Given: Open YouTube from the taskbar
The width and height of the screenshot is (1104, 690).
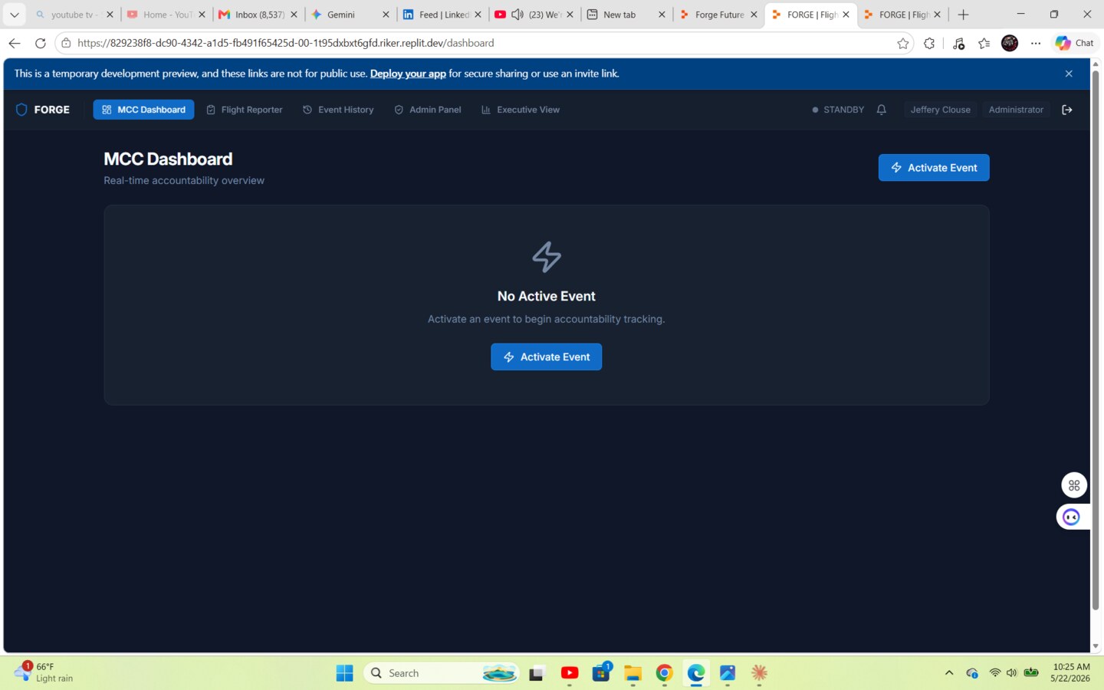Looking at the screenshot, I should coord(570,673).
